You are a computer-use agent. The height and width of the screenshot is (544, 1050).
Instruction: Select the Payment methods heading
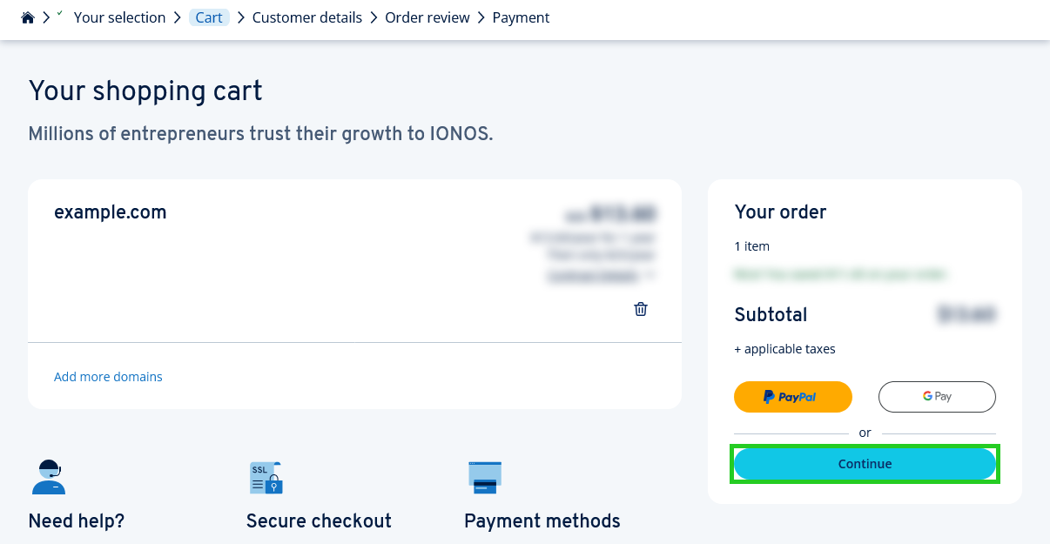pos(542,521)
